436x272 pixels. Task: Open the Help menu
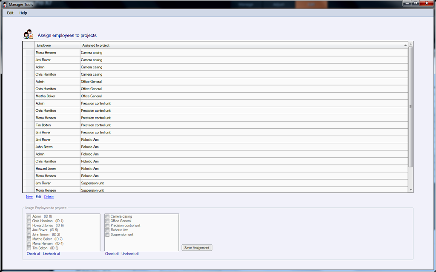23,13
